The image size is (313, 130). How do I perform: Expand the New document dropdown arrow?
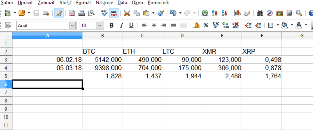coord(15,13)
